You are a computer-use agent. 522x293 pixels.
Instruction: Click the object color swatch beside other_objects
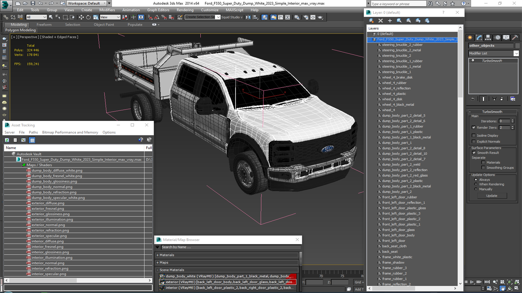517,46
